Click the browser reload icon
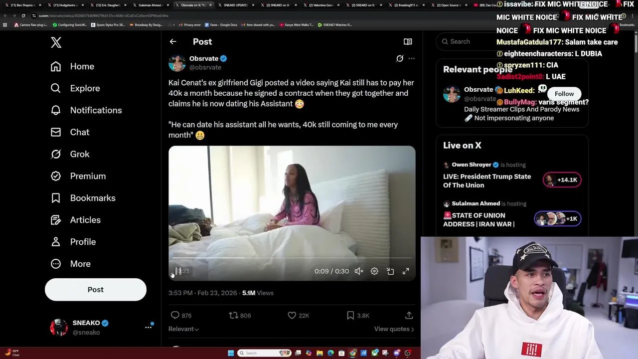This screenshot has width=638, height=359. click(23, 15)
